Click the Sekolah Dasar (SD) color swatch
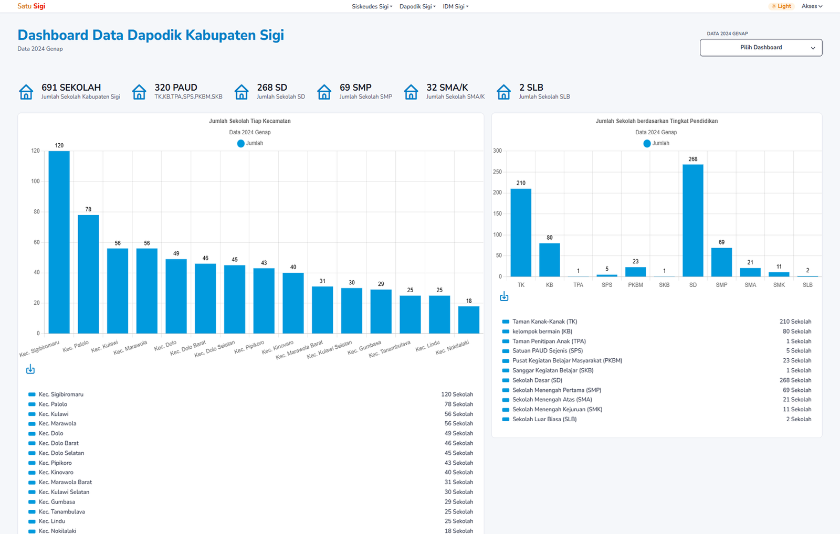Image resolution: width=840 pixels, height=534 pixels. 506,380
